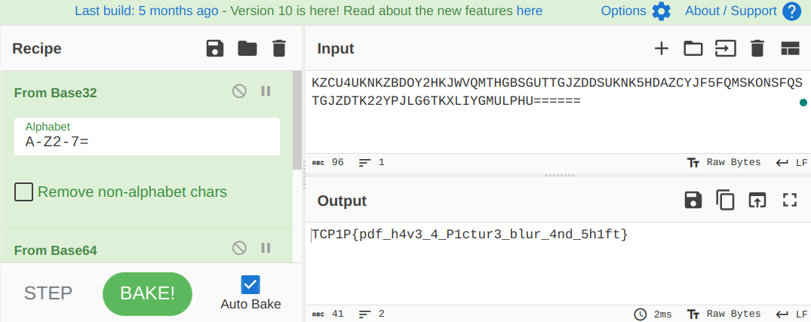811x322 pixels.
Task: Set breakpoint on From Base32
Action: coord(266,91)
